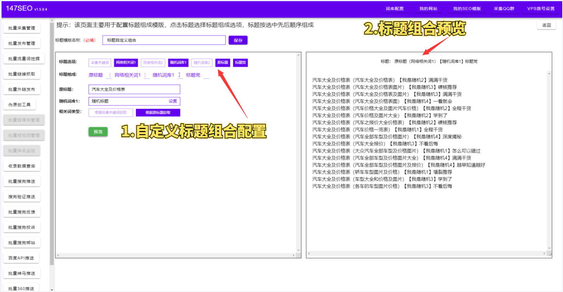Screen dimensions: 563x292
Task: Click the separator field containing 】
Action: click(x=180, y=75)
